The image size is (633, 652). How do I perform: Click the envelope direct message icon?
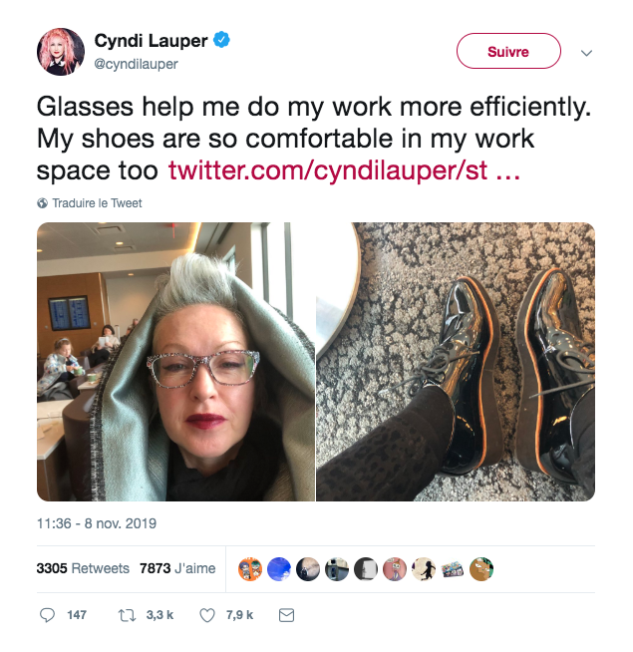click(286, 615)
